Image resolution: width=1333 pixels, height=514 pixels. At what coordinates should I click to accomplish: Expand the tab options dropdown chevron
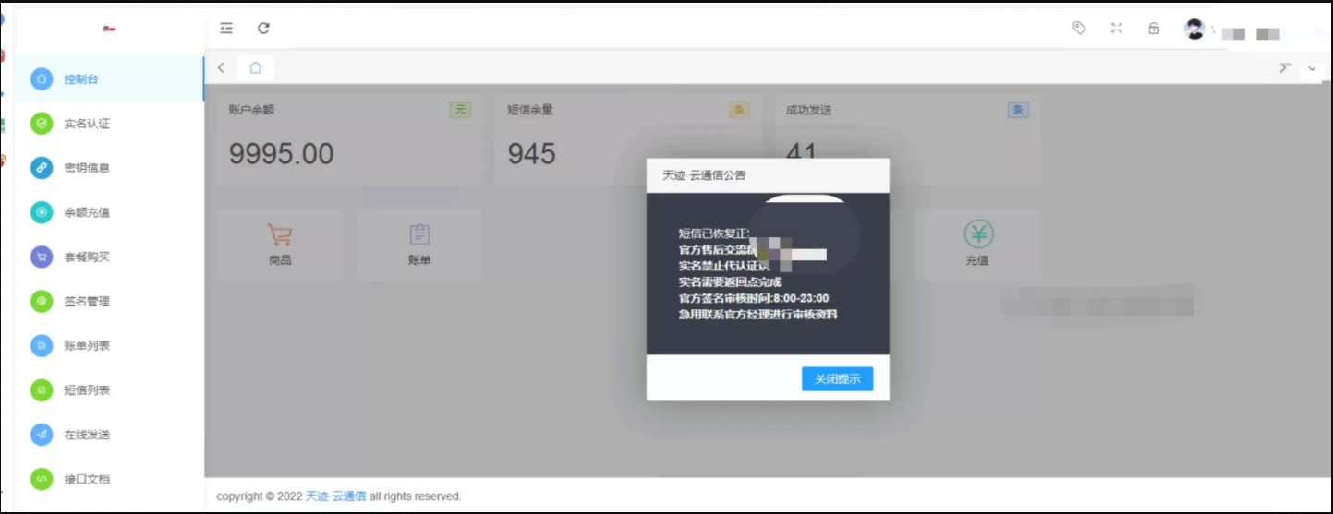click(x=1312, y=68)
